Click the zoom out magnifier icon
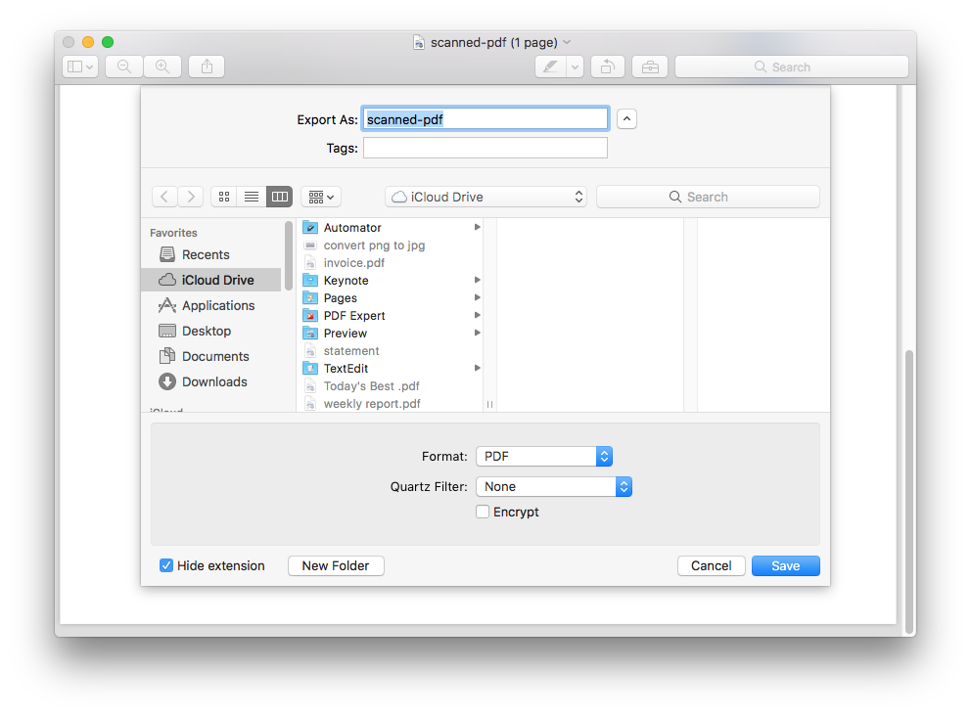This screenshot has width=971, height=715. click(124, 67)
